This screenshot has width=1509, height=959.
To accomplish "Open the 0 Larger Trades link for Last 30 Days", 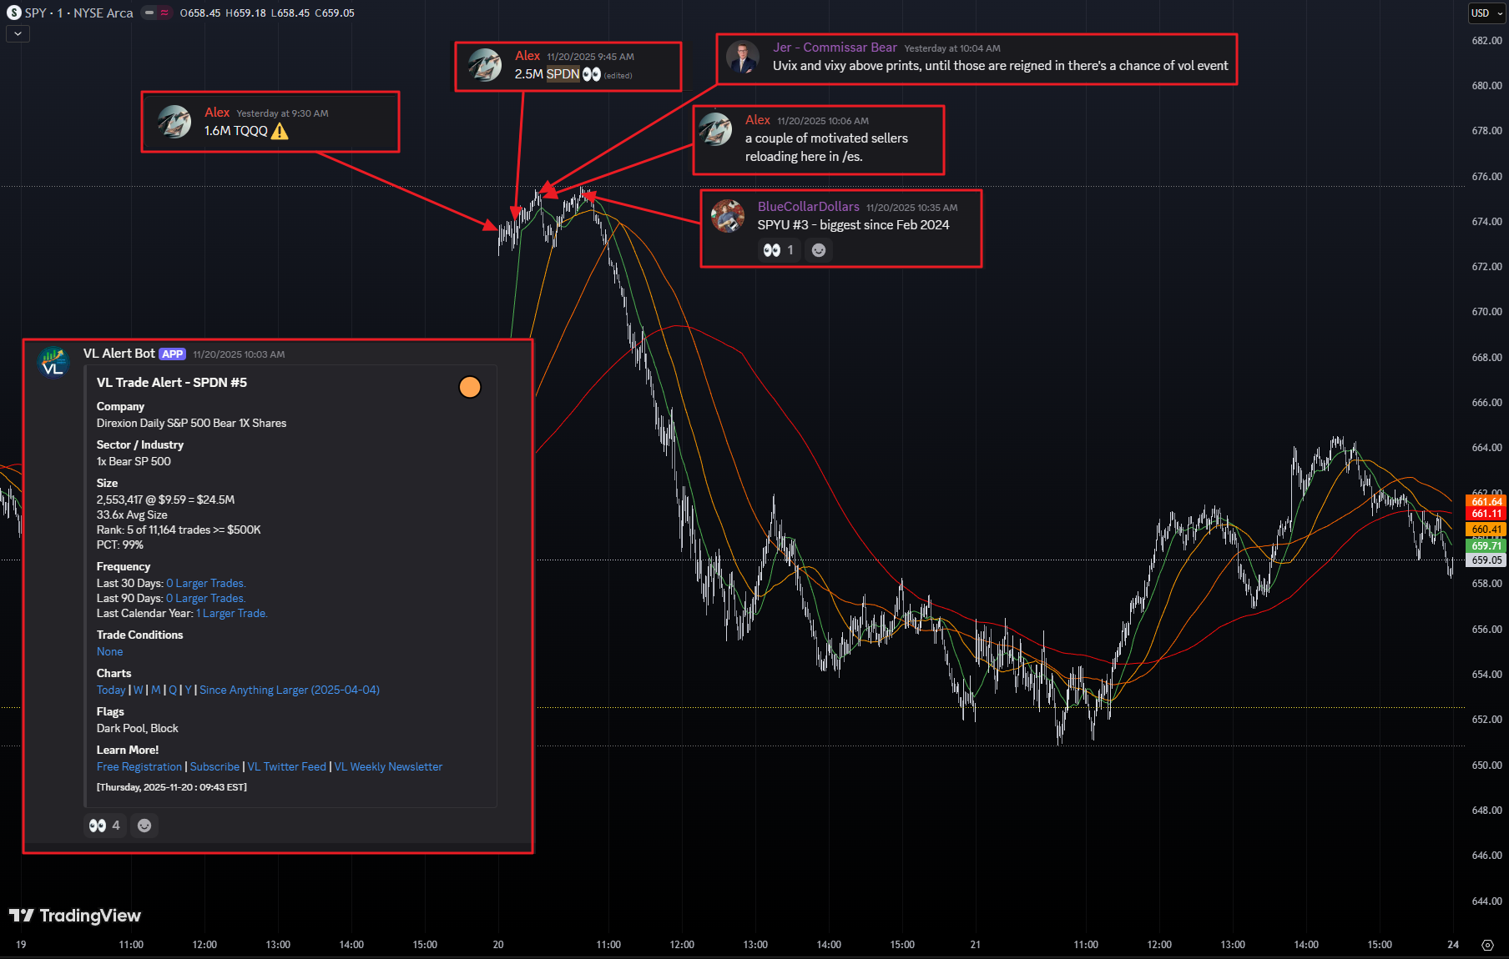I will 205,583.
